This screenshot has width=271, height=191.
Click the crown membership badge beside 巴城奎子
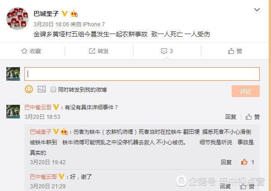(x=74, y=14)
